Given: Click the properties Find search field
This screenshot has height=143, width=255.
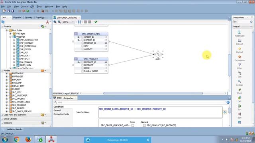Looking at the screenshot, I should click(x=140, y=102).
